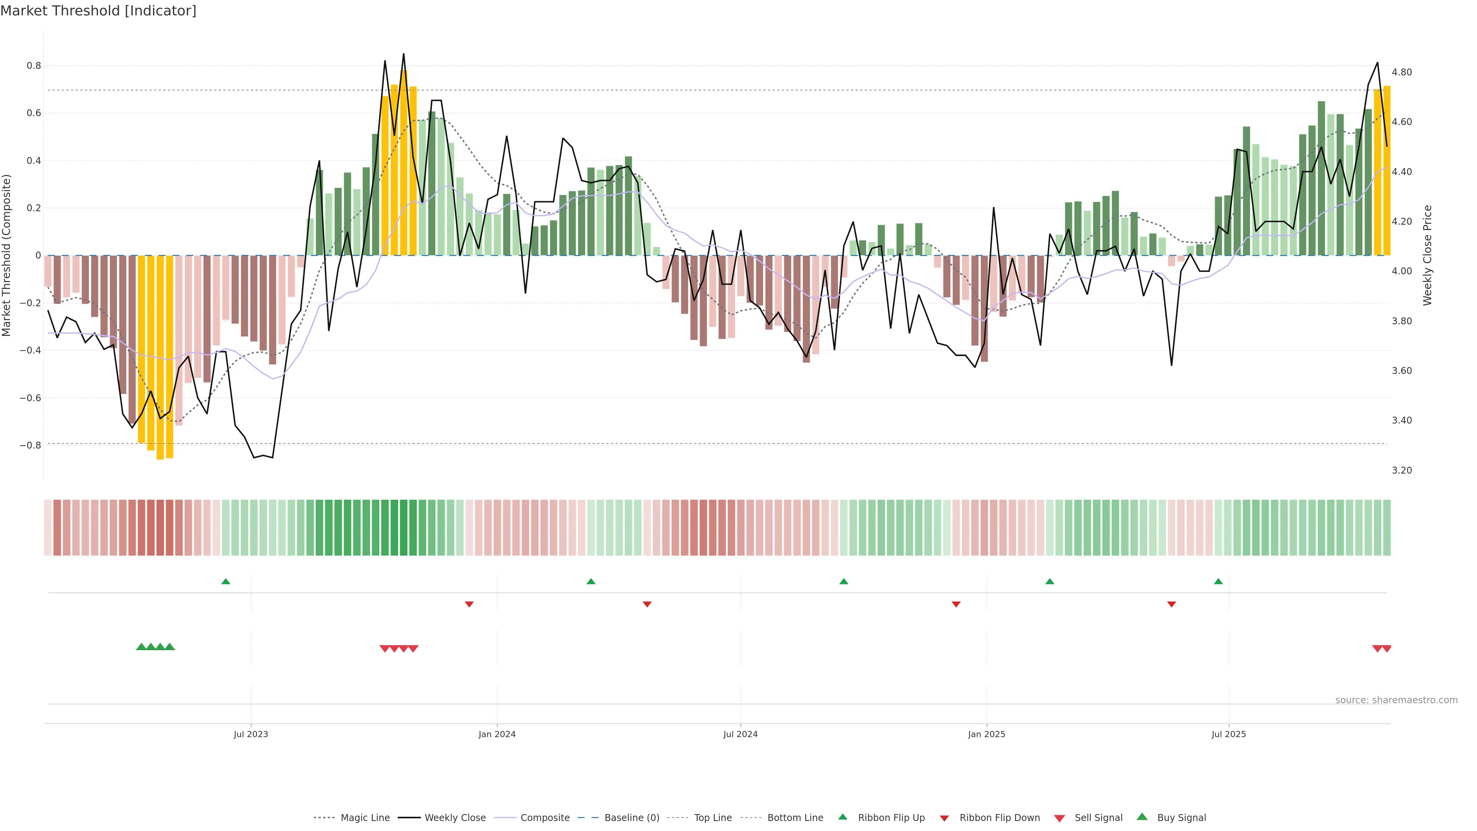
Task: Click the ribbon flip up marker before Jul 2023
Action: tap(226, 582)
